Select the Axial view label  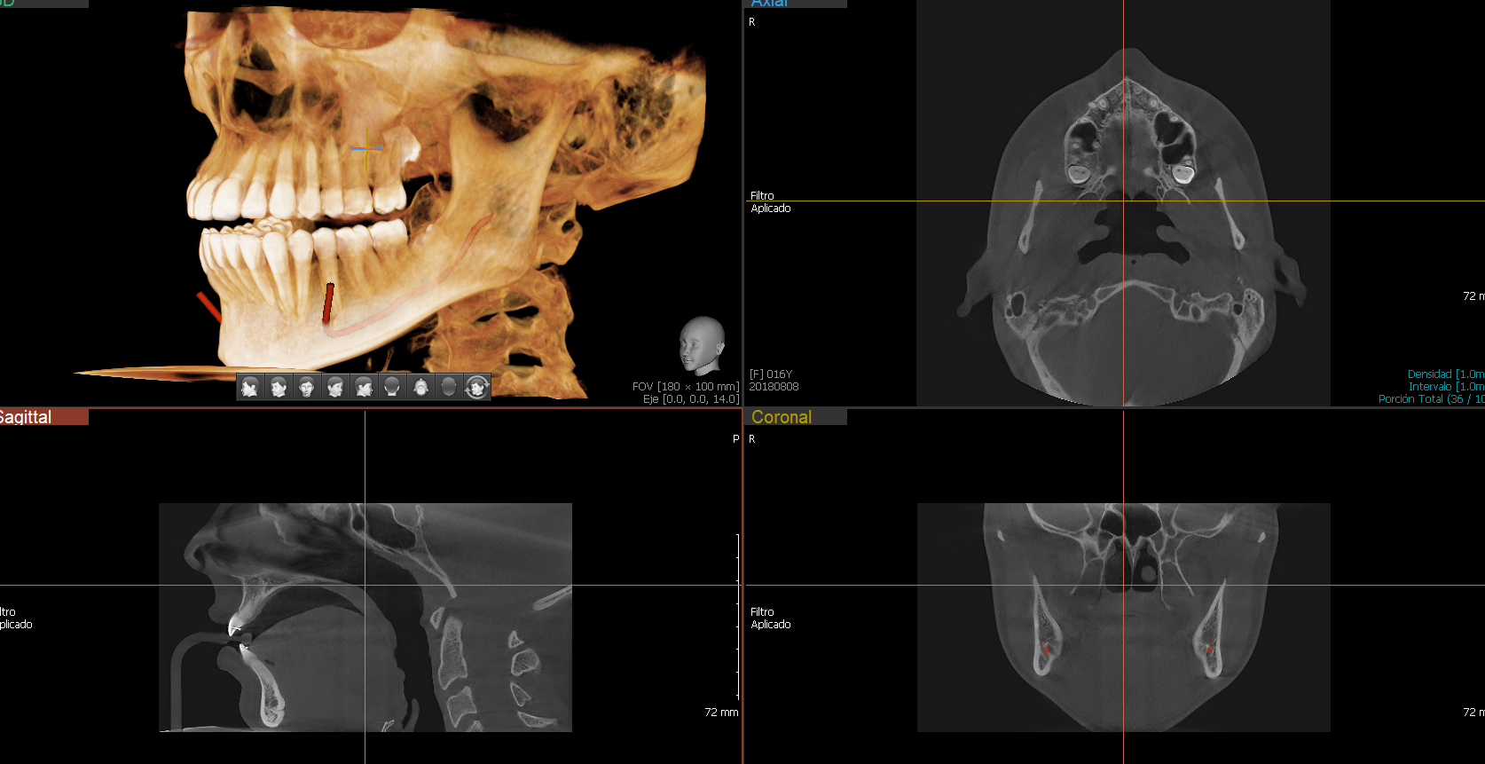[x=769, y=4]
